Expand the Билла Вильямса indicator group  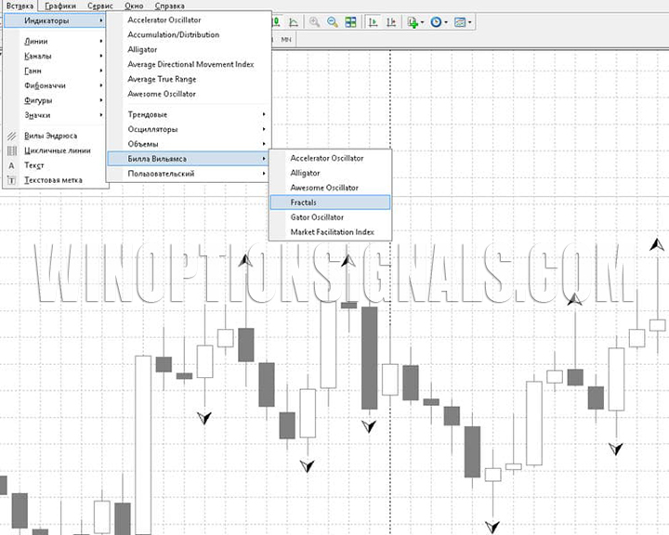pos(188,159)
